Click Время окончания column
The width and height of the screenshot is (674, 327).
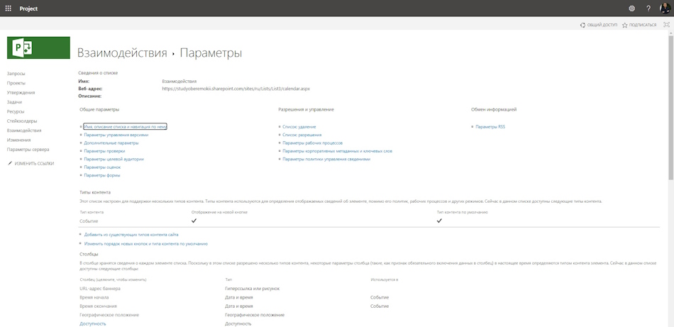tap(98, 306)
